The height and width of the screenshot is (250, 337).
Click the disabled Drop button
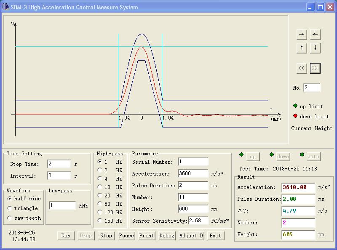[x=86, y=236]
